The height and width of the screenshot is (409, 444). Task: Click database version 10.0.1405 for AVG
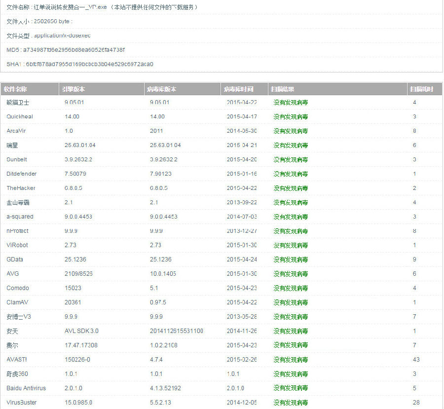[163, 274]
